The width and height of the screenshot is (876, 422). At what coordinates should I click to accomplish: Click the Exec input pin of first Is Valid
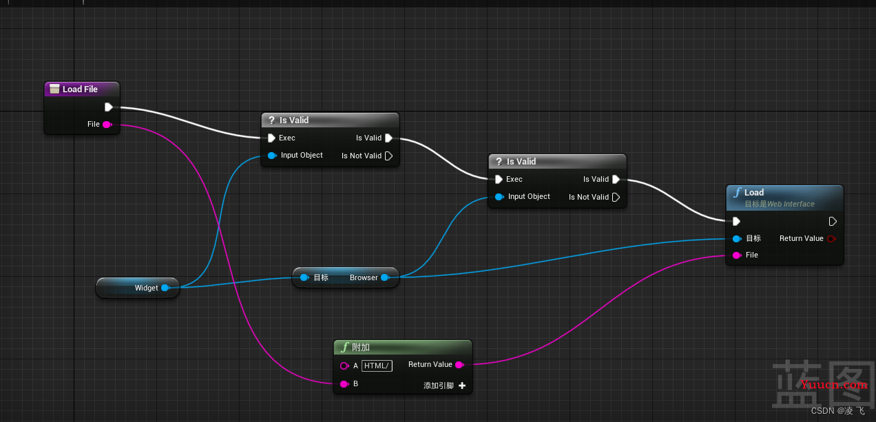click(x=271, y=138)
